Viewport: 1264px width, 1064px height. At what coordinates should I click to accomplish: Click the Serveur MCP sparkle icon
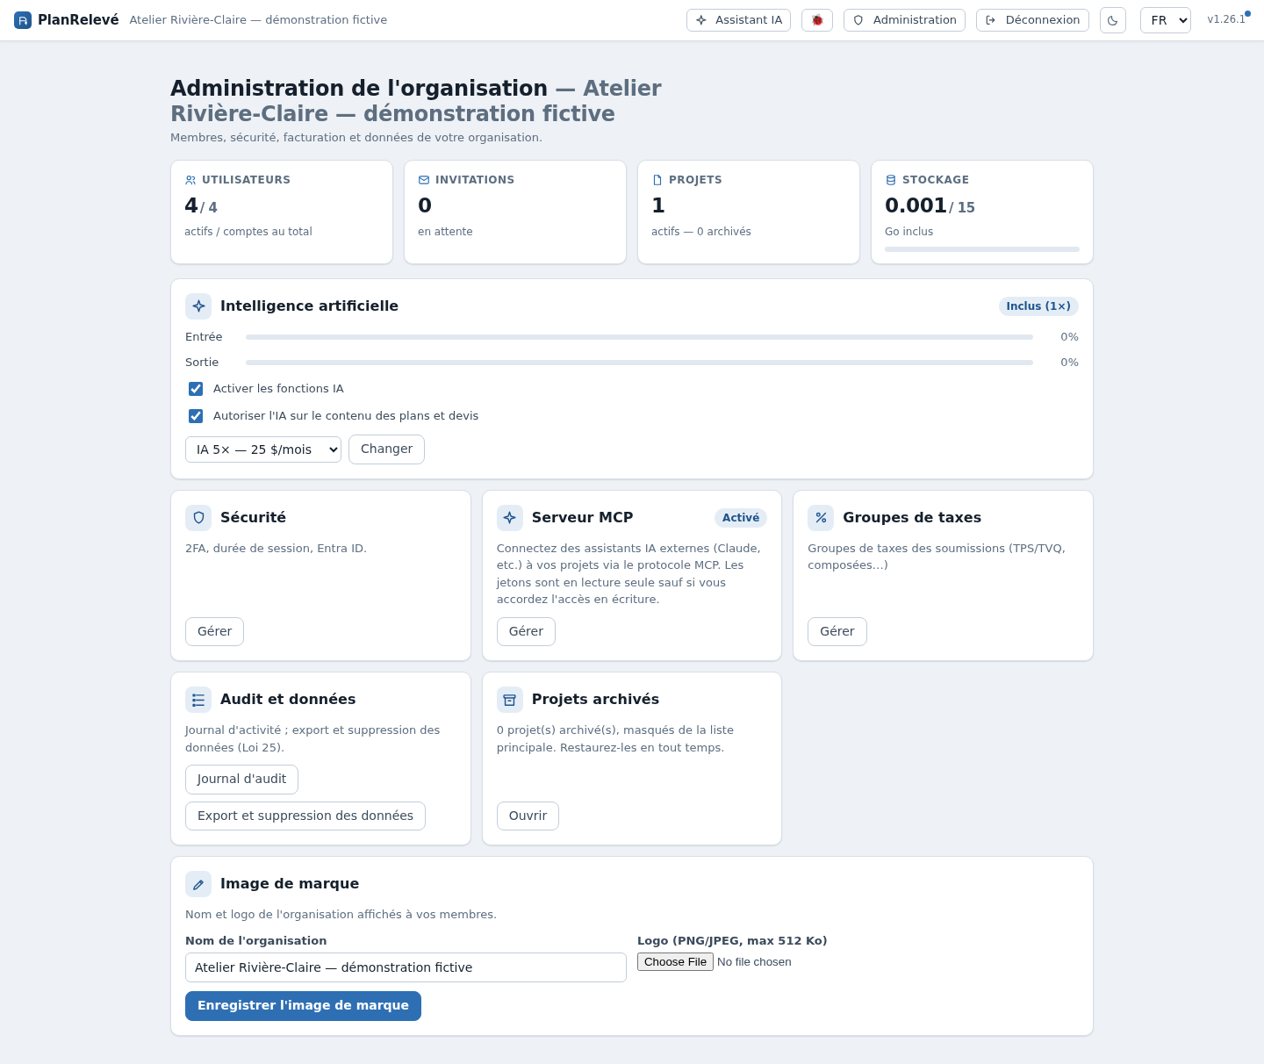tap(510, 518)
